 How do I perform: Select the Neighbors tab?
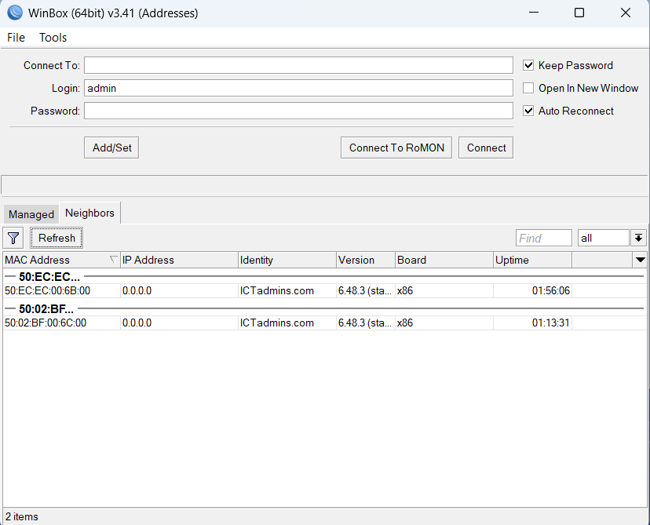tap(89, 213)
